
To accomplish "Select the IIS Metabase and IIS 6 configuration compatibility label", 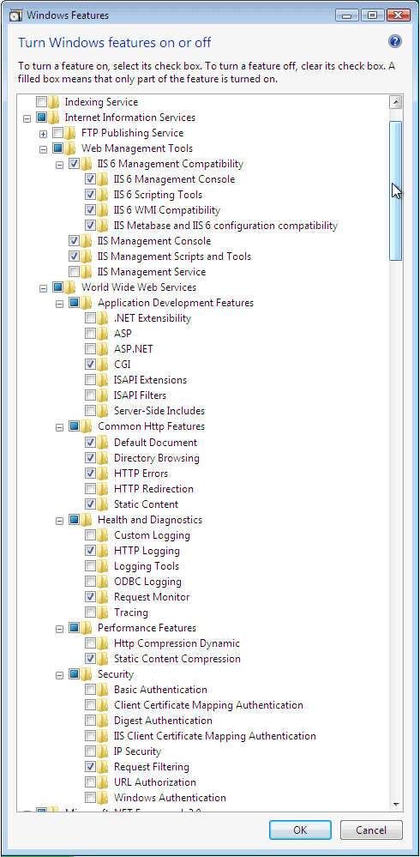I will coord(225,225).
